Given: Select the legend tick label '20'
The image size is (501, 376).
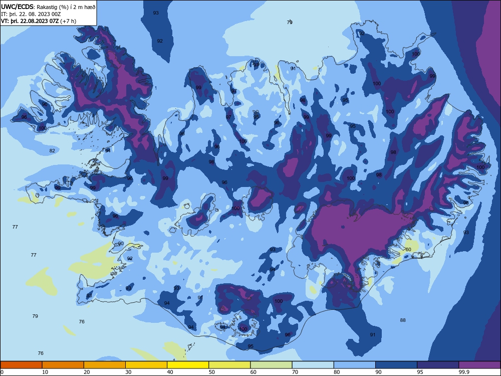Looking at the screenshot, I should 87,372.
